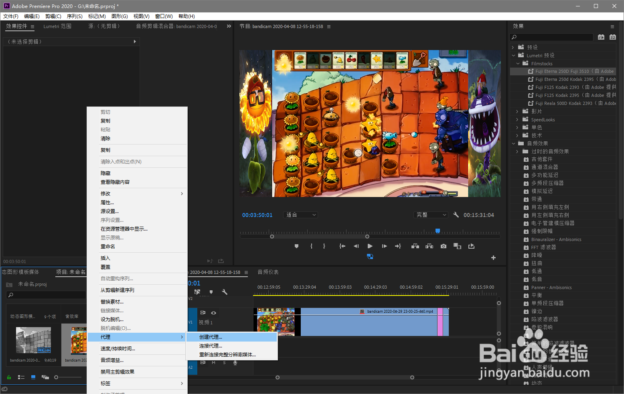Click the export media share icon
Viewport: 624px width, 394px height.
pos(471,246)
